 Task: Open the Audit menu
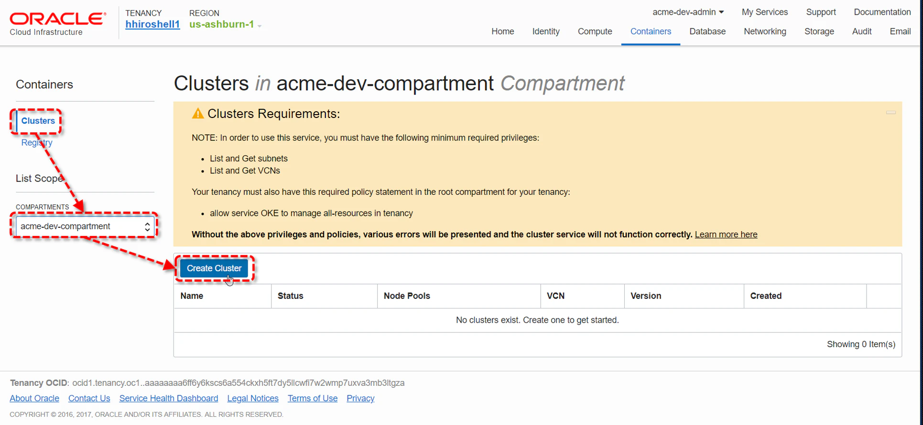[x=861, y=32]
